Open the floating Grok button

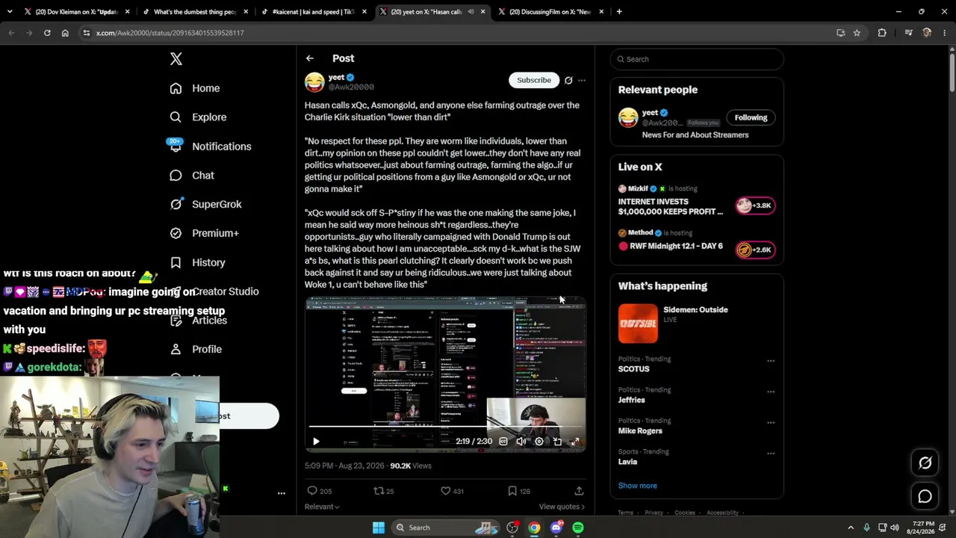(925, 463)
